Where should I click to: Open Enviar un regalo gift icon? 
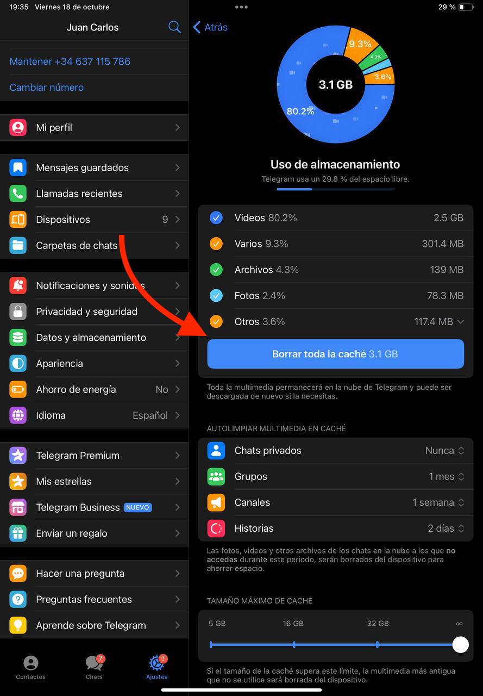click(x=18, y=533)
